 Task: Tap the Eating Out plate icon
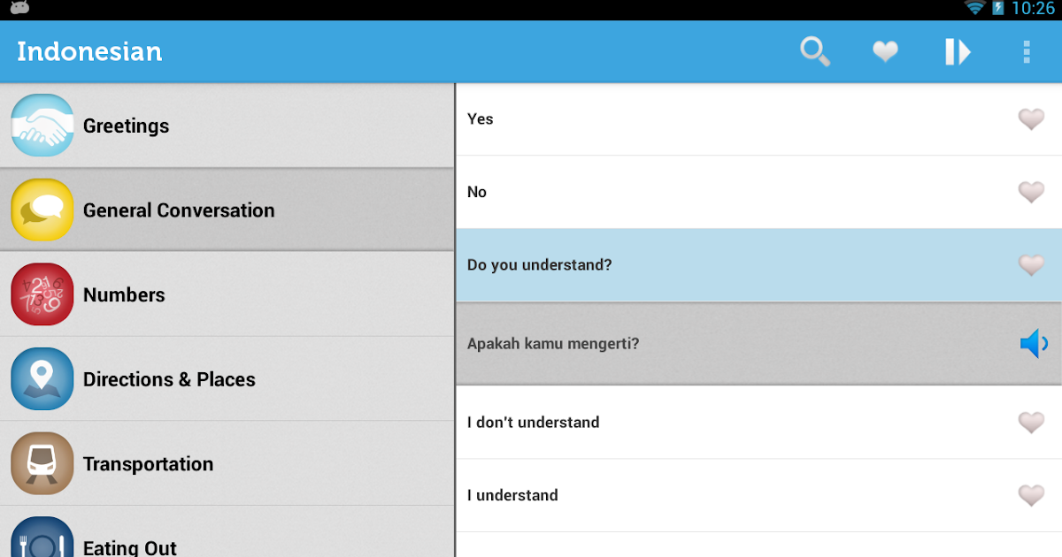pyautogui.click(x=42, y=541)
